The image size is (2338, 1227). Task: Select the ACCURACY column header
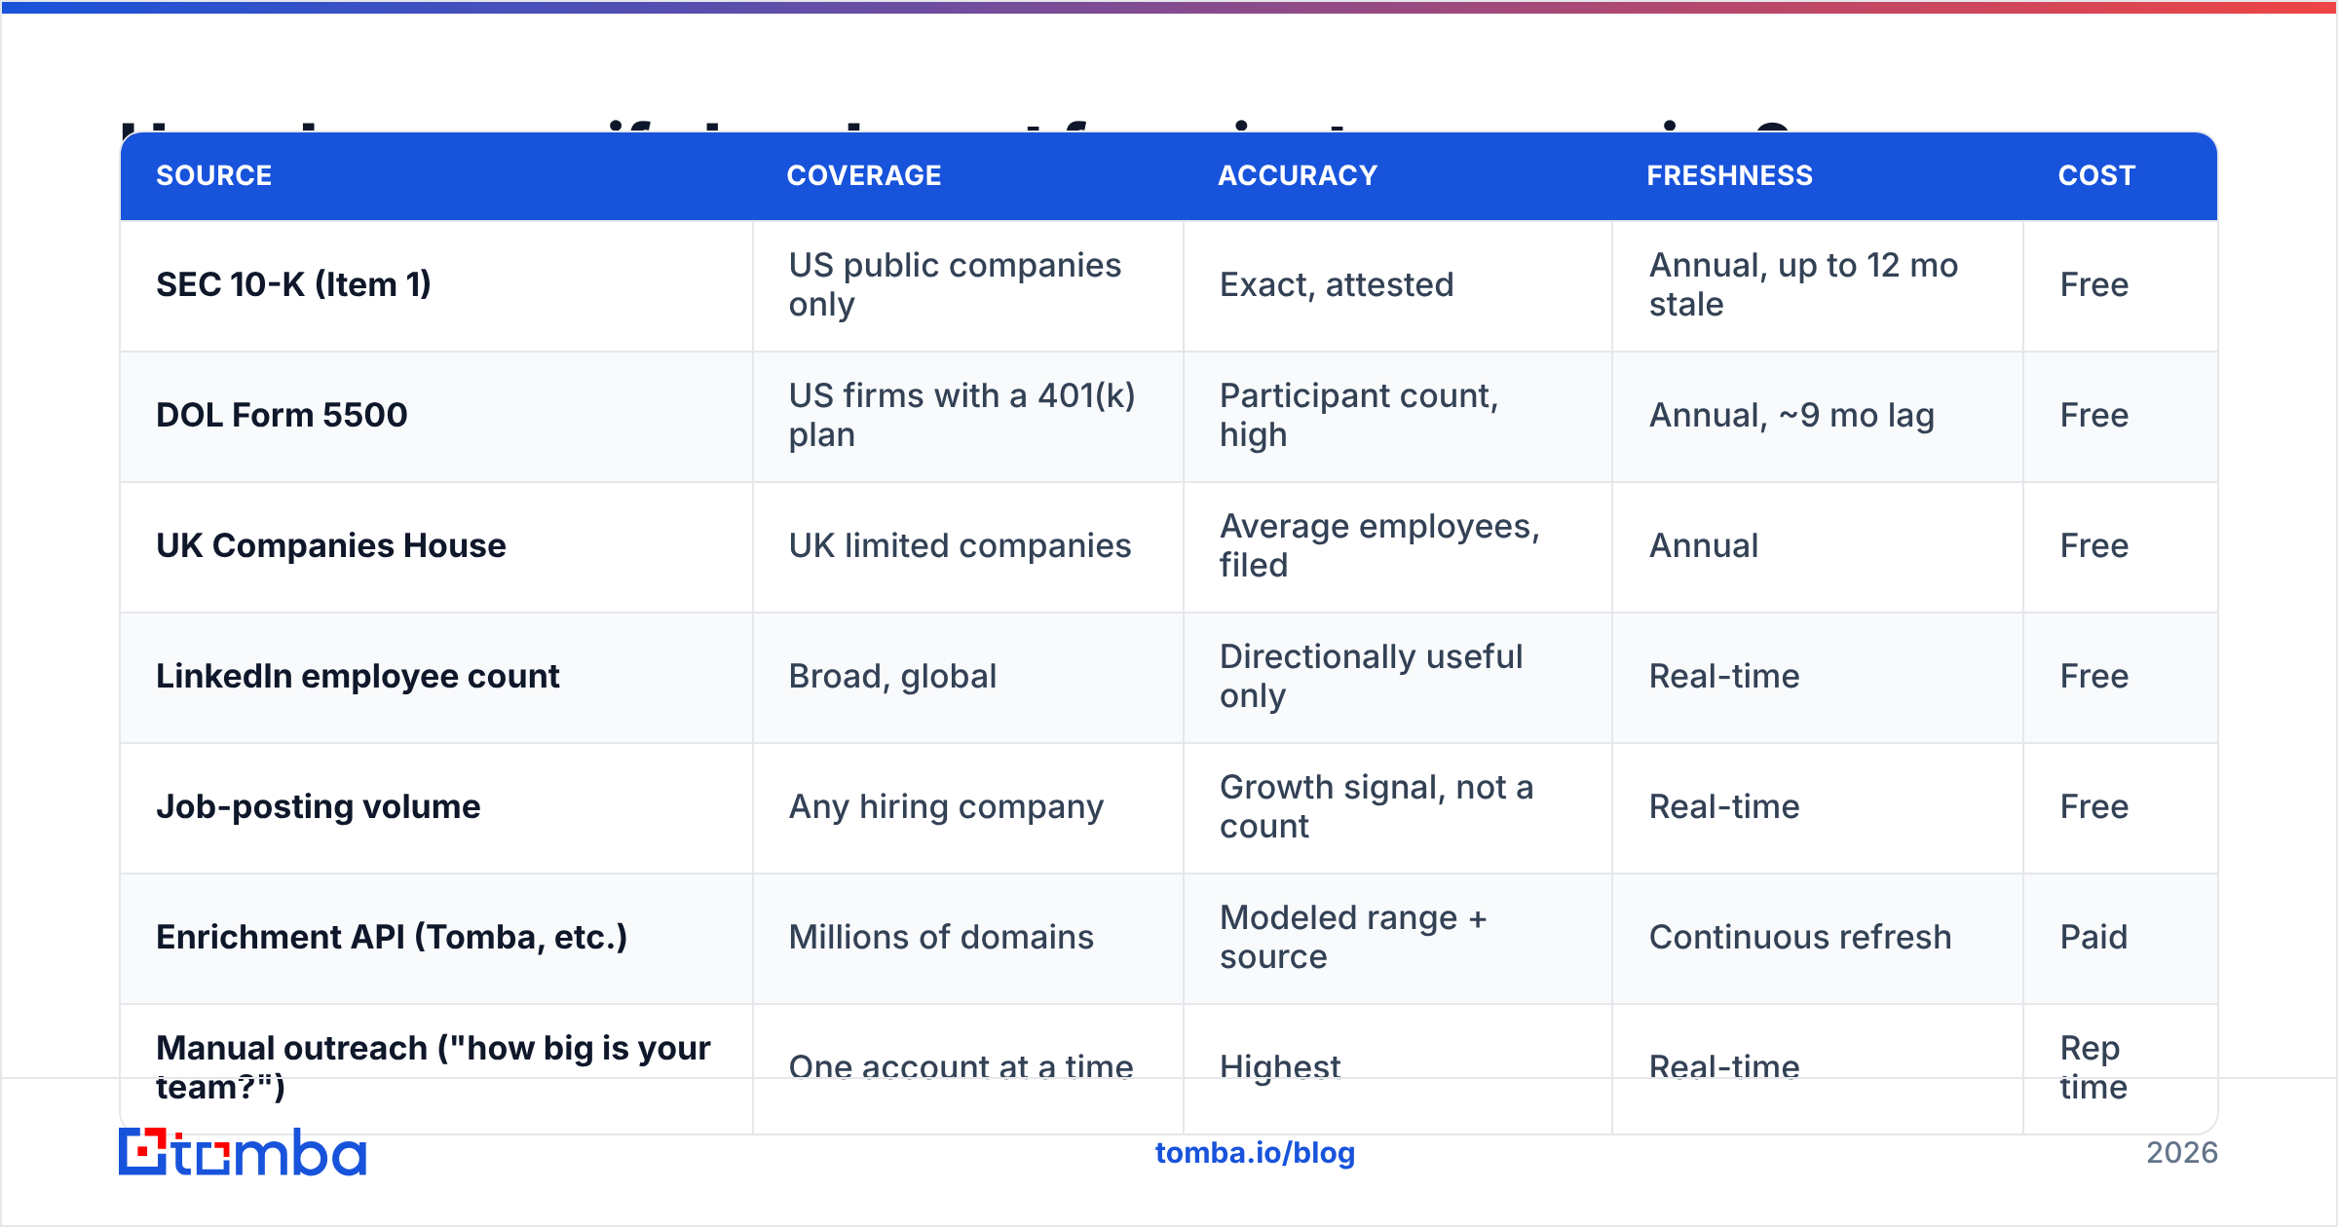pyautogui.click(x=1298, y=175)
